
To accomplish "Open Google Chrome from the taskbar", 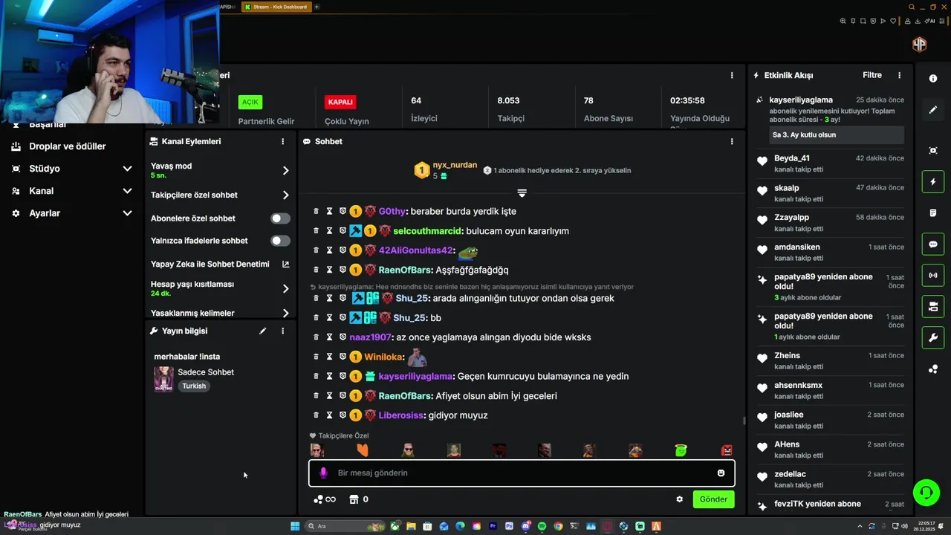I will pyautogui.click(x=558, y=526).
